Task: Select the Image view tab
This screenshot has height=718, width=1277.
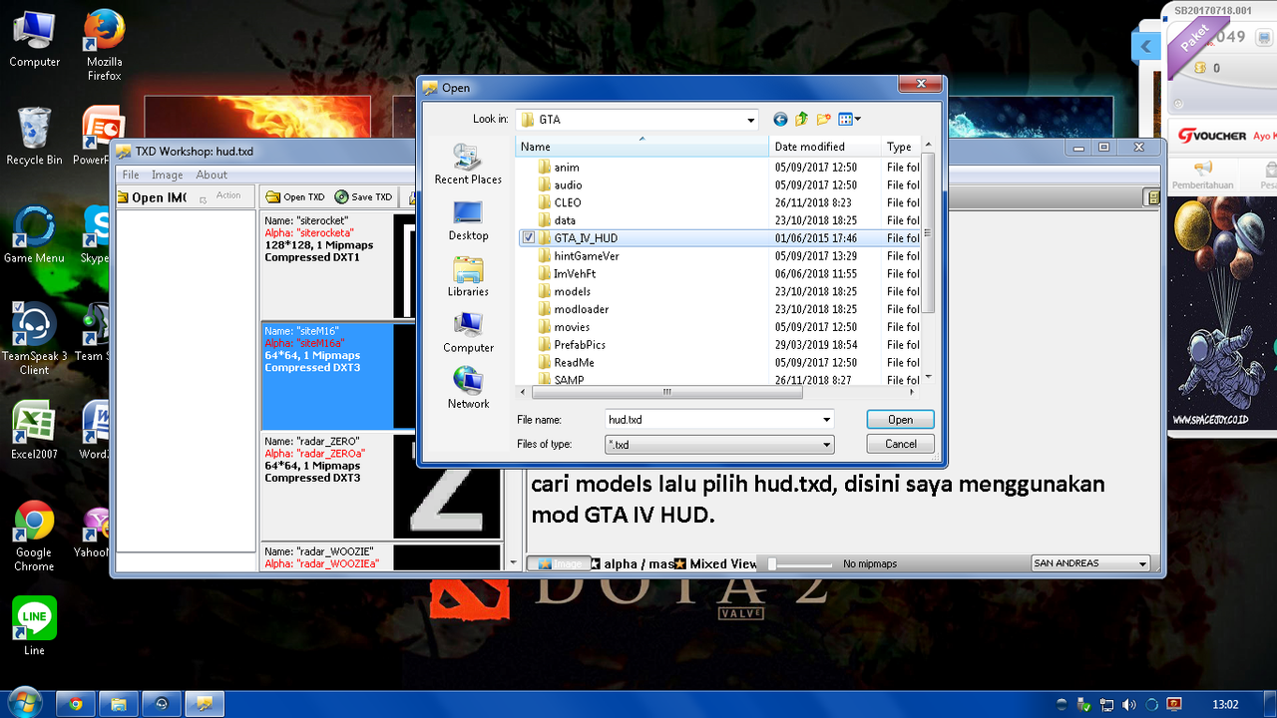Action: 558,563
